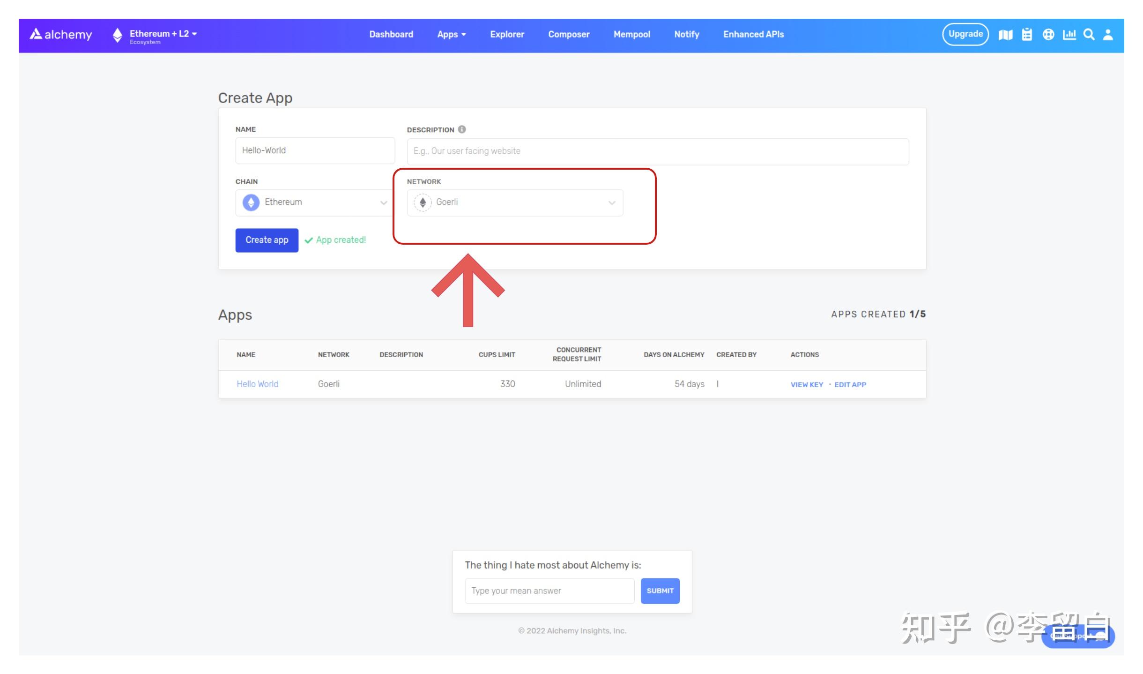1143x674 pixels.
Task: Open the Network dropdown showing Goerli
Action: point(515,202)
